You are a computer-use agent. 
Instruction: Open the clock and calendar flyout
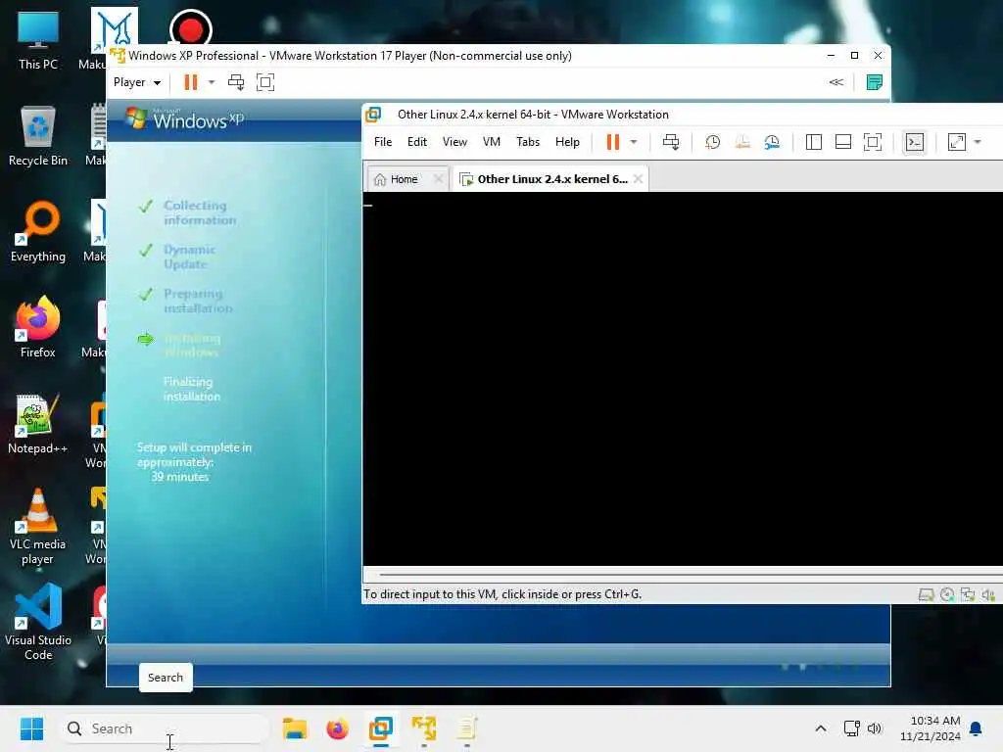(x=931, y=728)
